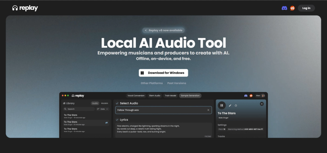Select 'To The Stars' from 43 seconds ago
This screenshot has height=153, width=327.
(x=86, y=116)
